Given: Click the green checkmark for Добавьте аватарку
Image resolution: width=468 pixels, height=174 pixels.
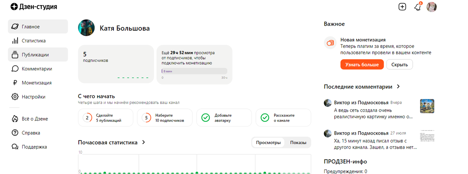Looking at the screenshot, I should [x=206, y=118].
